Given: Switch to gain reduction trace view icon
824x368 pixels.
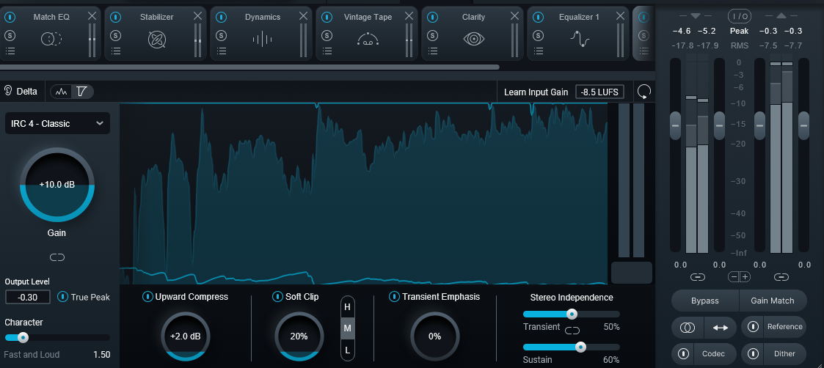Looking at the screenshot, I should pyautogui.click(x=62, y=92).
